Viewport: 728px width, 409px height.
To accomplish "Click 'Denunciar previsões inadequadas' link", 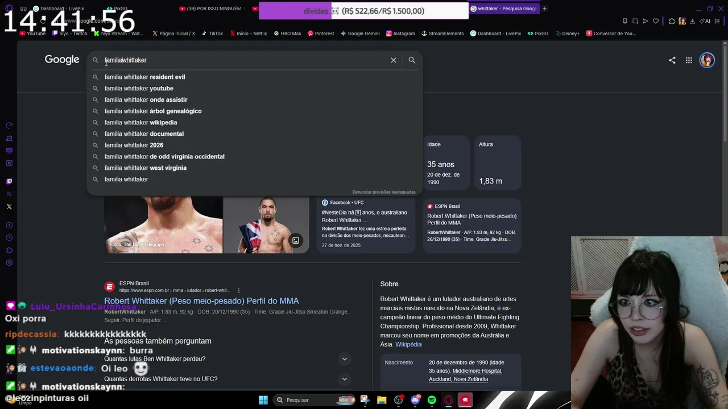I will pos(384,192).
